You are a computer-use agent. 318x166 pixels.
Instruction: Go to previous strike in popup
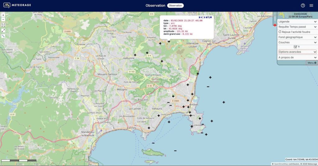[202, 17]
